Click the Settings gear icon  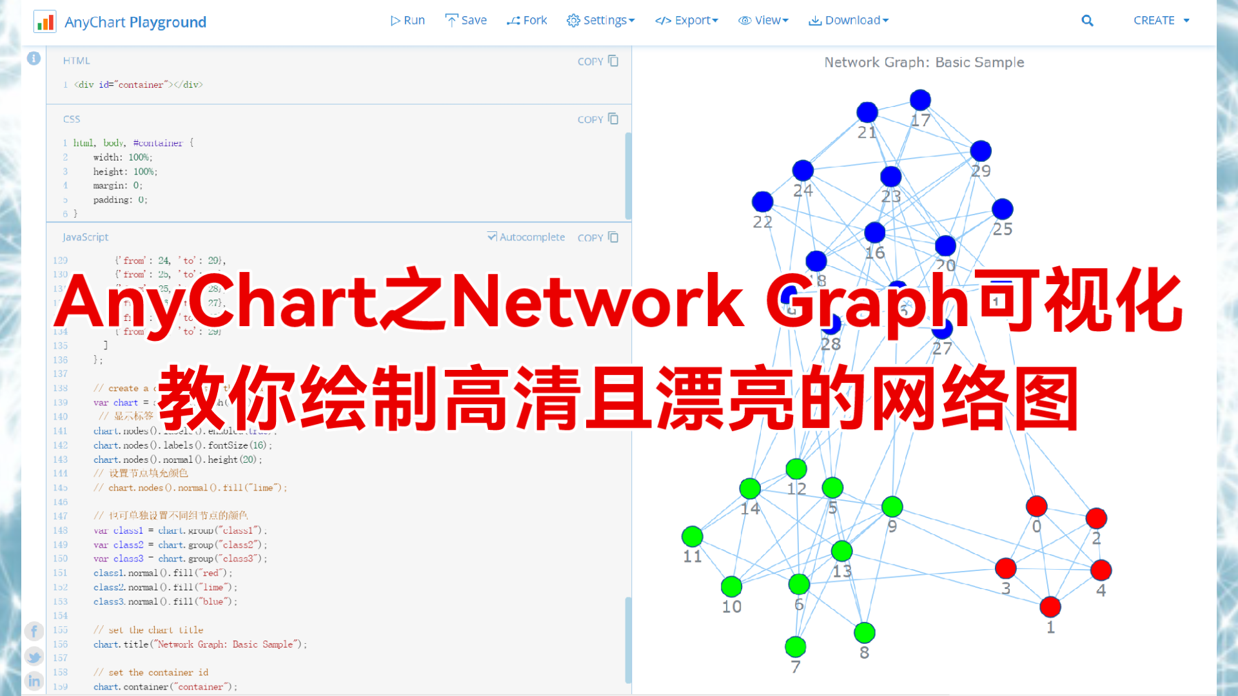coord(571,21)
